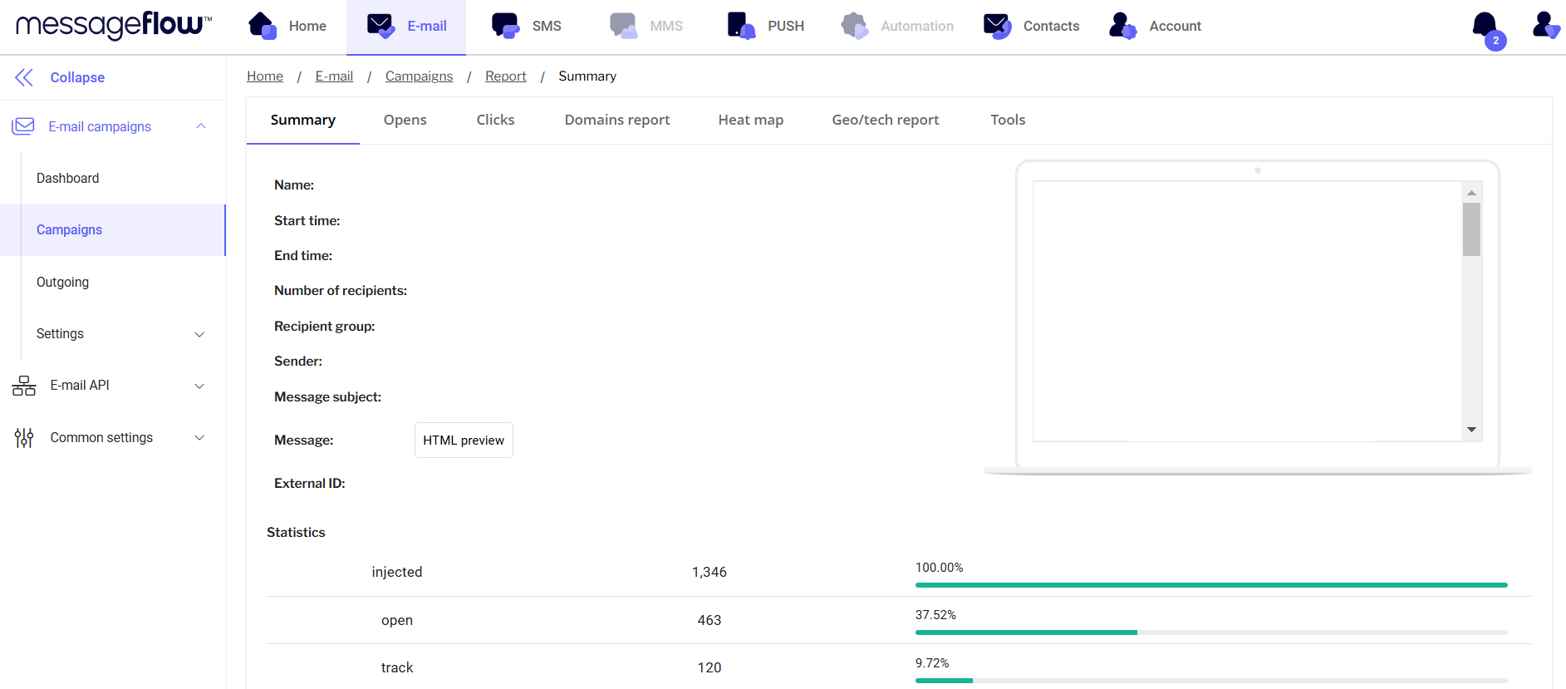
Task: Go to Campaigns breadcrumb link
Action: [x=419, y=76]
